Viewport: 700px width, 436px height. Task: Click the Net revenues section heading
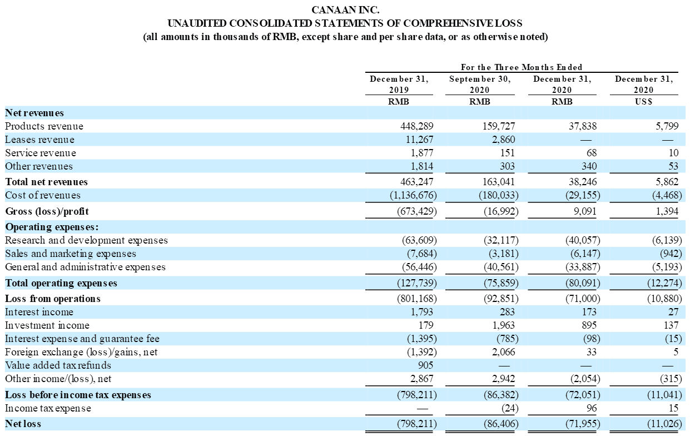(x=34, y=113)
